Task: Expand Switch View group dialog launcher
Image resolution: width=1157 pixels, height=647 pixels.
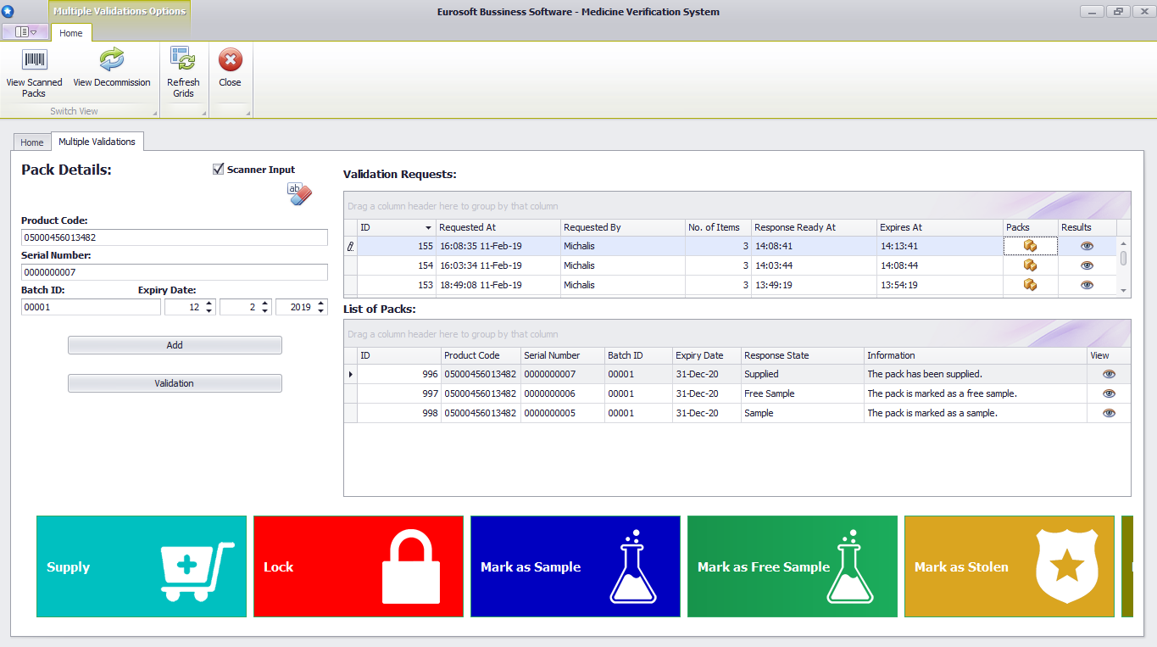Action: coord(154,113)
